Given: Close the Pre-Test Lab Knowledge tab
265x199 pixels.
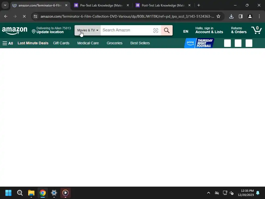Looking at the screenshot, I should (x=128, y=5).
